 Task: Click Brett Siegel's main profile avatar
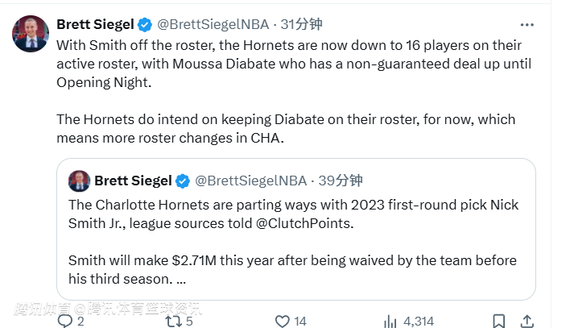tap(31, 34)
